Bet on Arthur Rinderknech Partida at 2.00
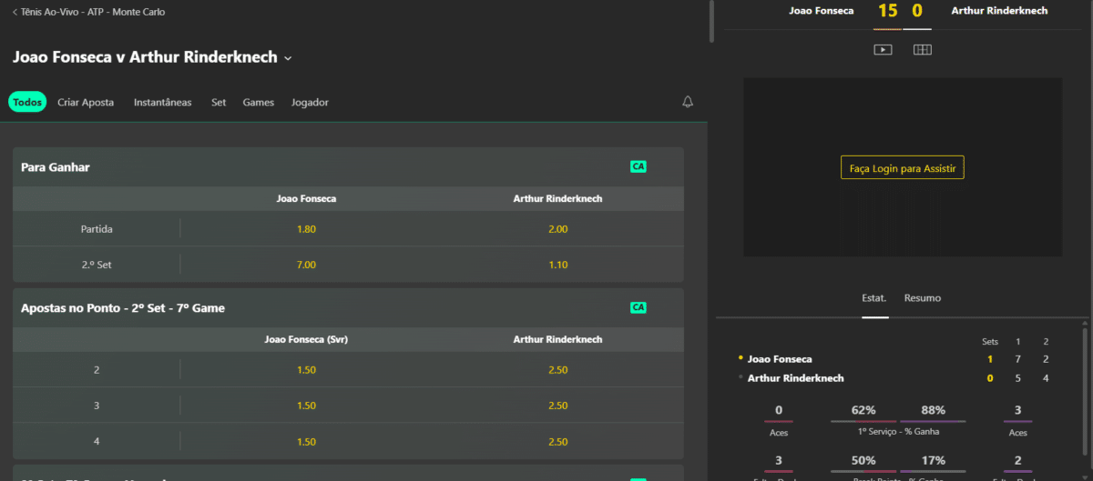1093x481 pixels. (557, 229)
